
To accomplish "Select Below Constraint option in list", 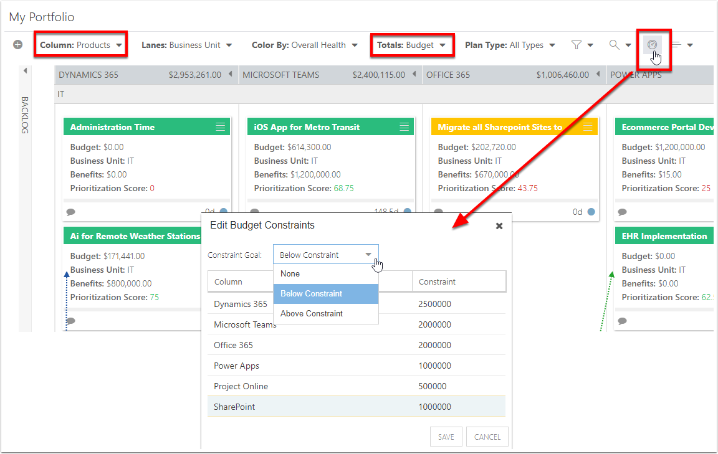I will 325,294.
